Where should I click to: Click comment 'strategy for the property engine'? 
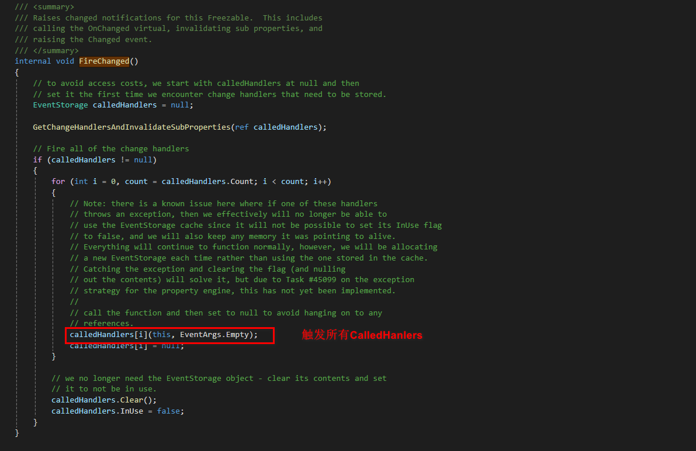point(233,291)
